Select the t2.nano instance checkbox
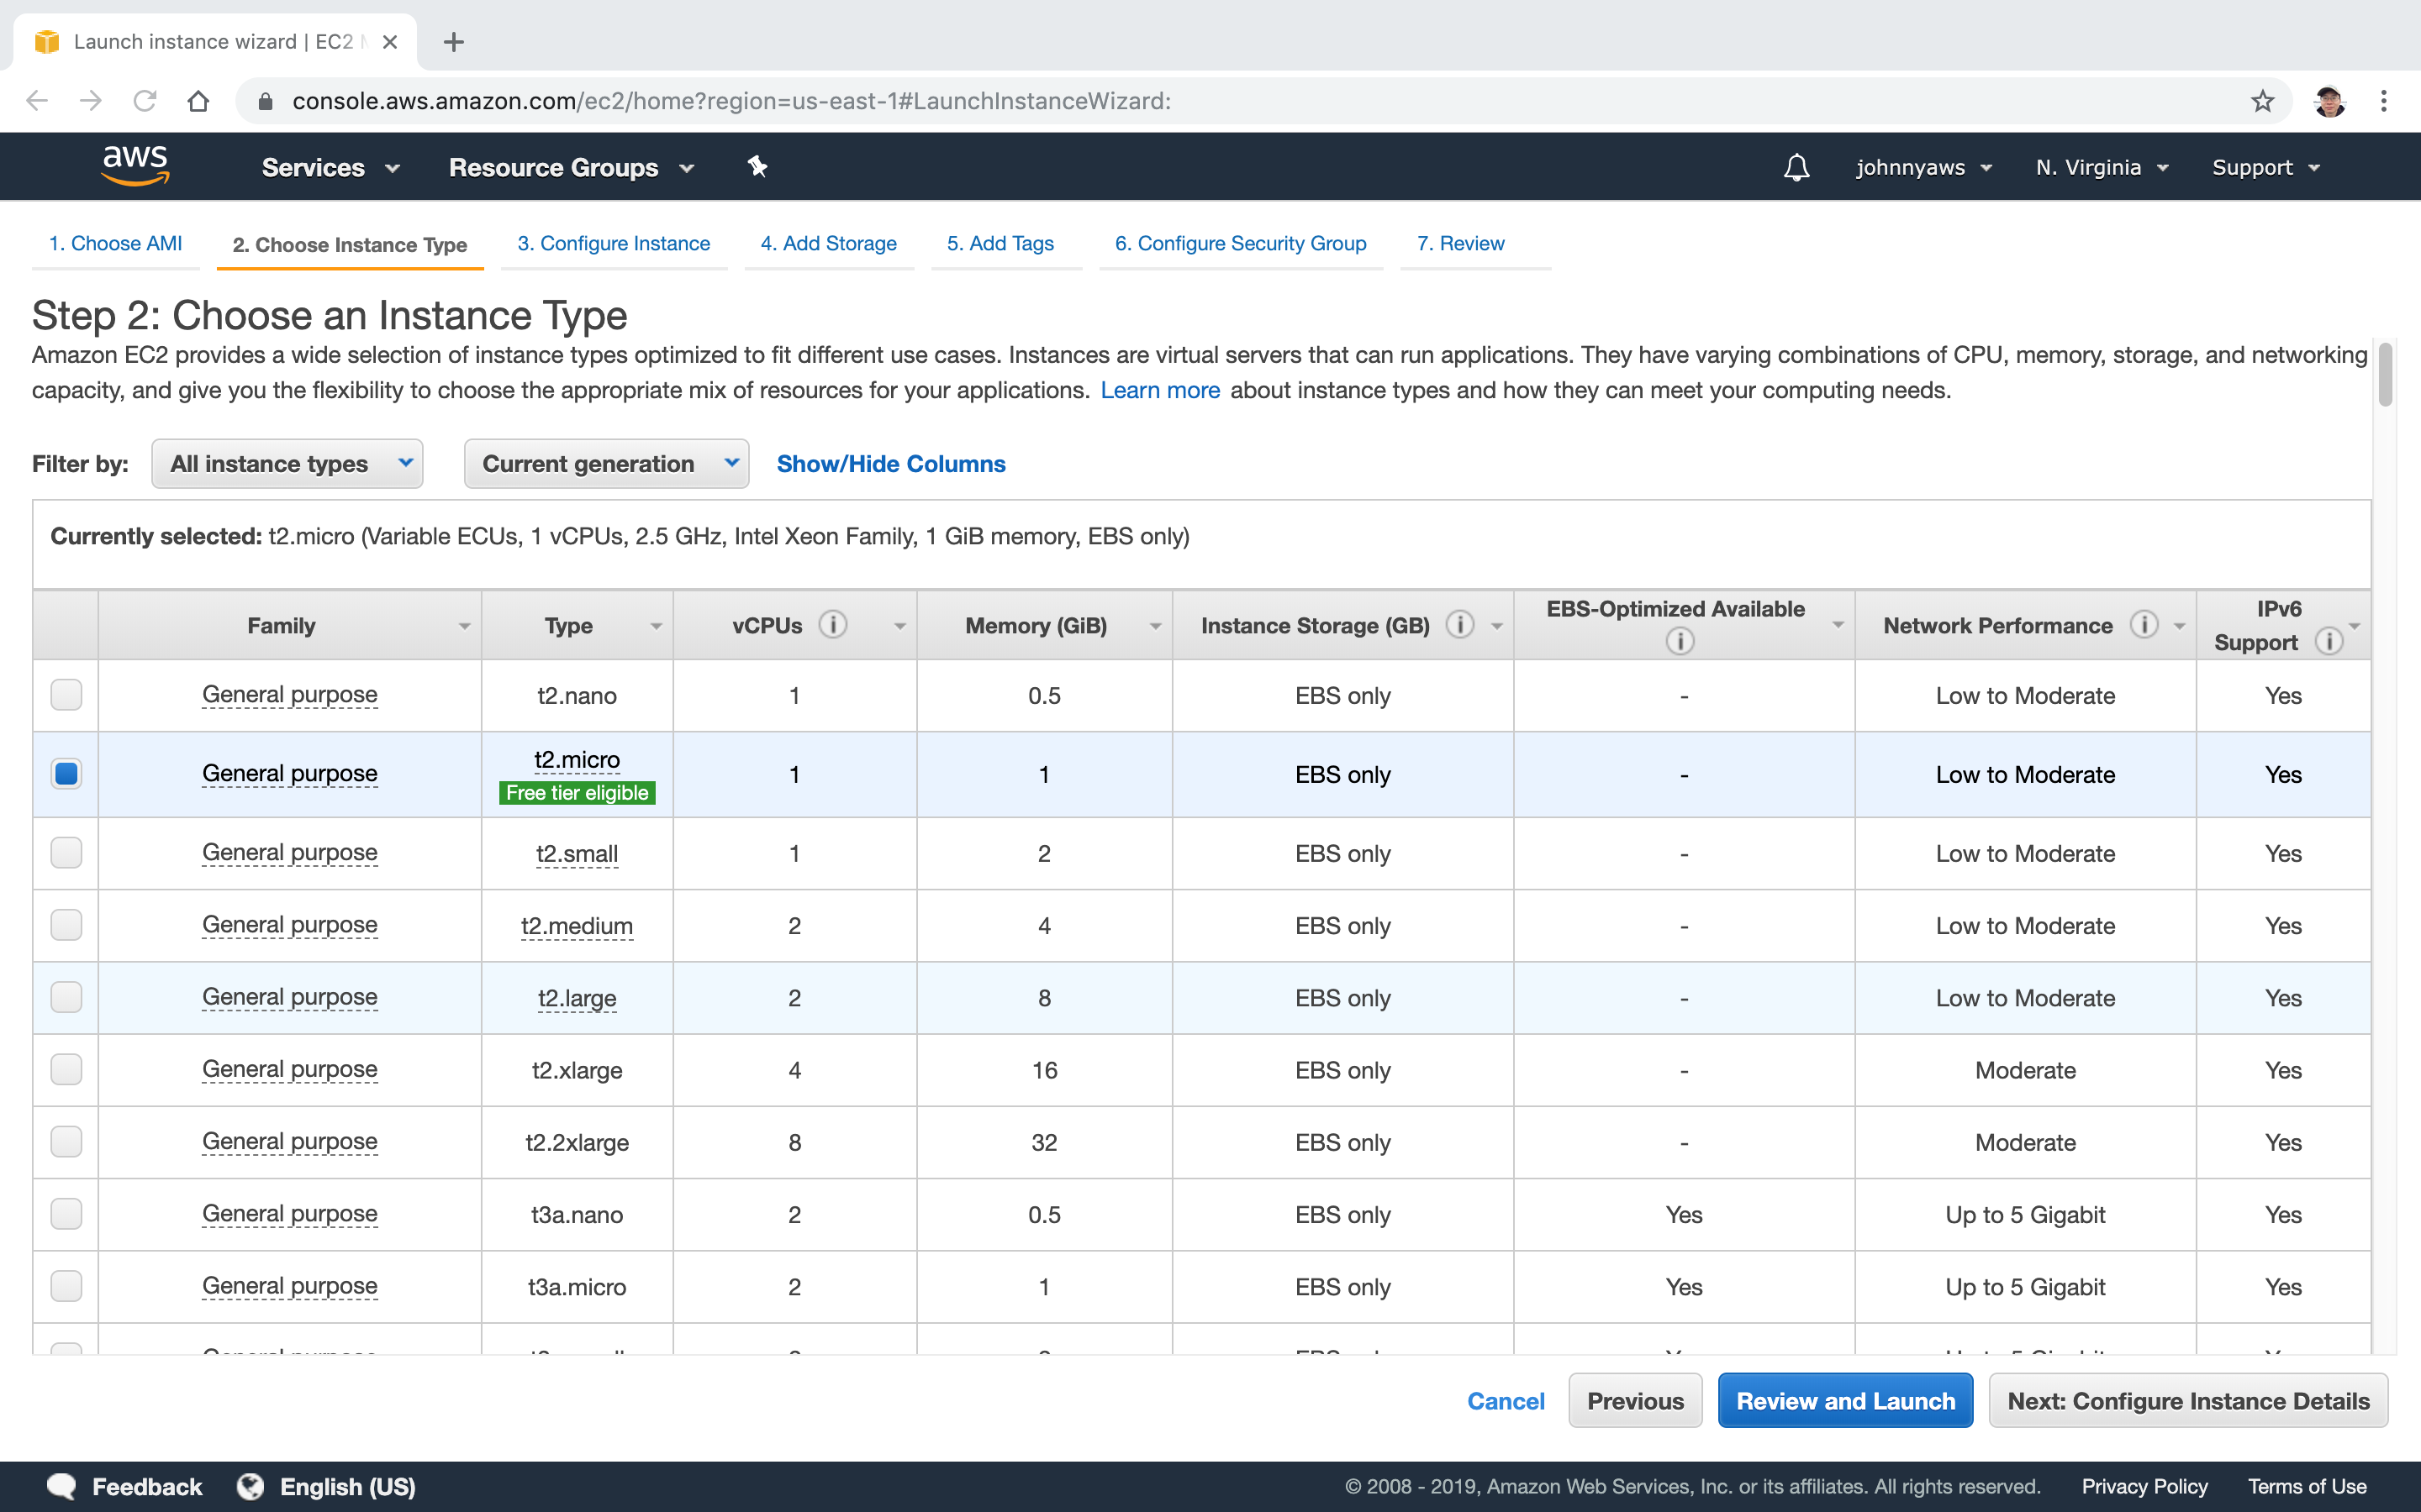 click(66, 694)
